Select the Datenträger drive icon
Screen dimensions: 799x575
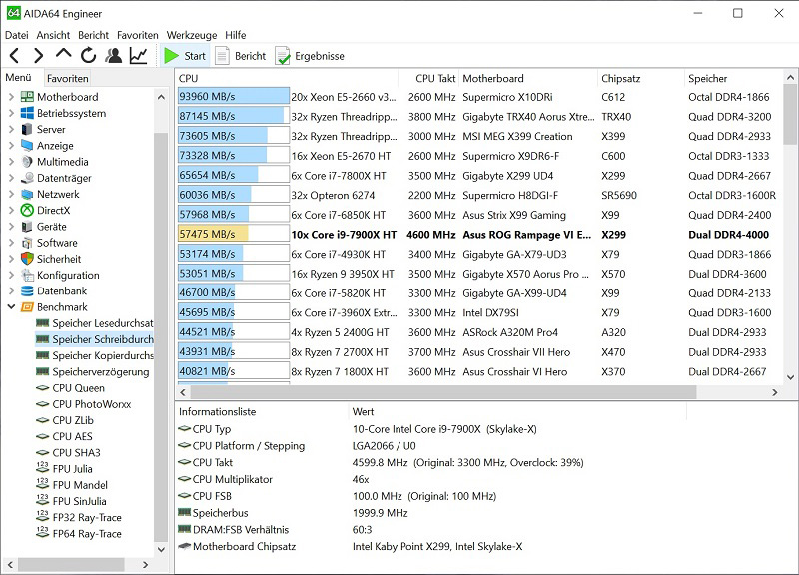click(27, 178)
